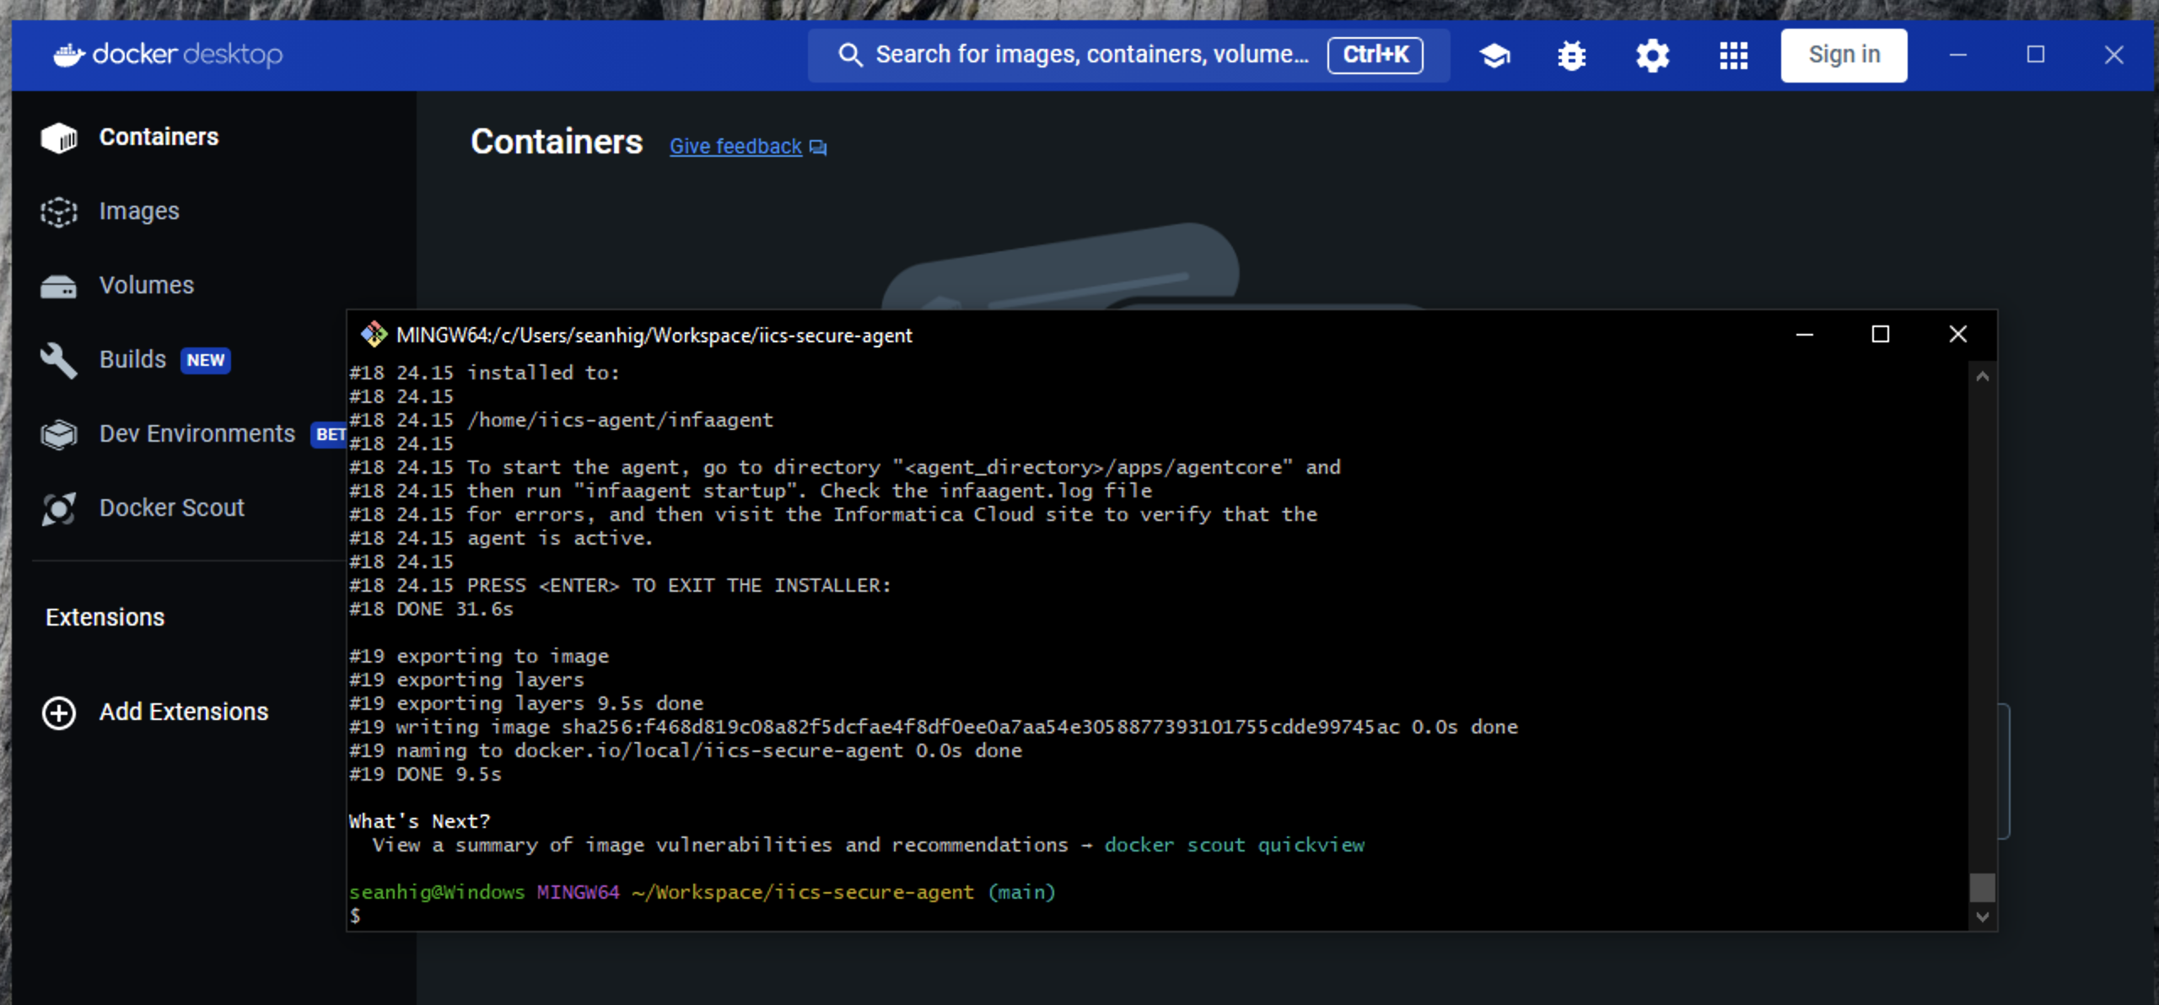
Task: Click the Containers page heading
Action: [557, 142]
